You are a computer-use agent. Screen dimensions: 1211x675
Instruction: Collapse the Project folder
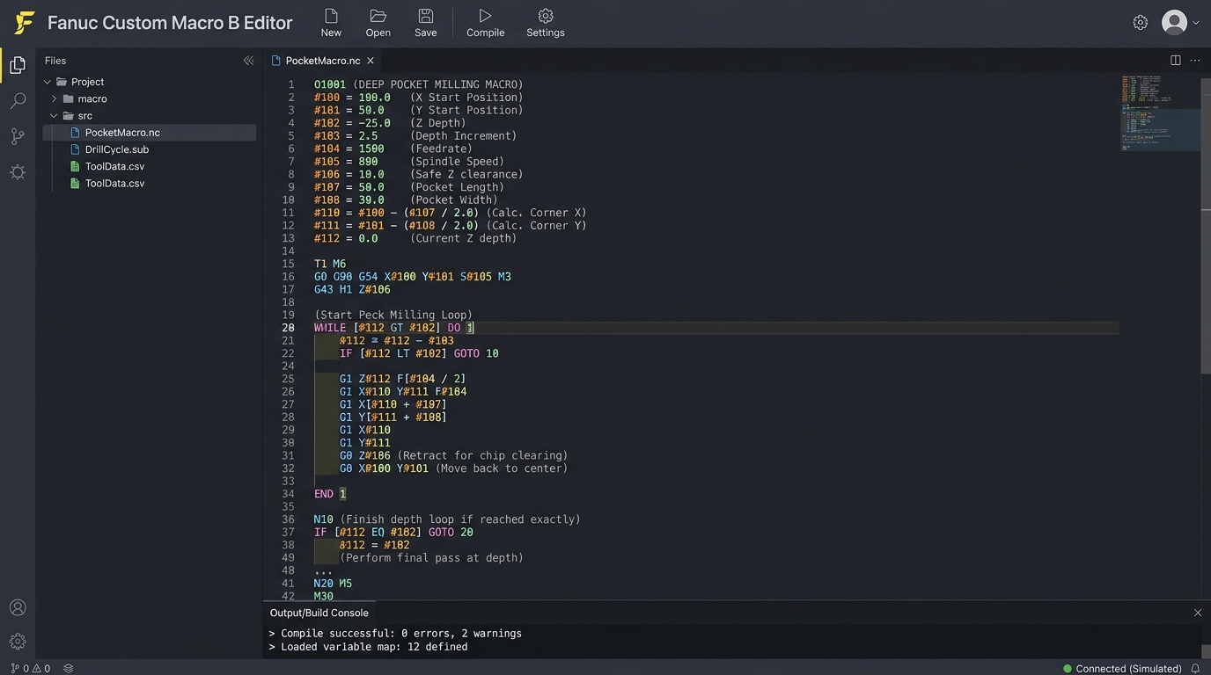pos(48,82)
